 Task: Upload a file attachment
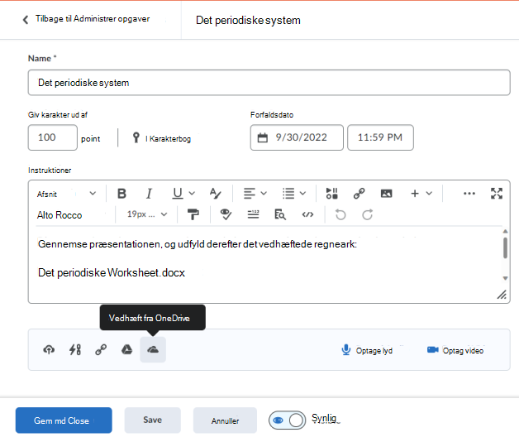49,349
